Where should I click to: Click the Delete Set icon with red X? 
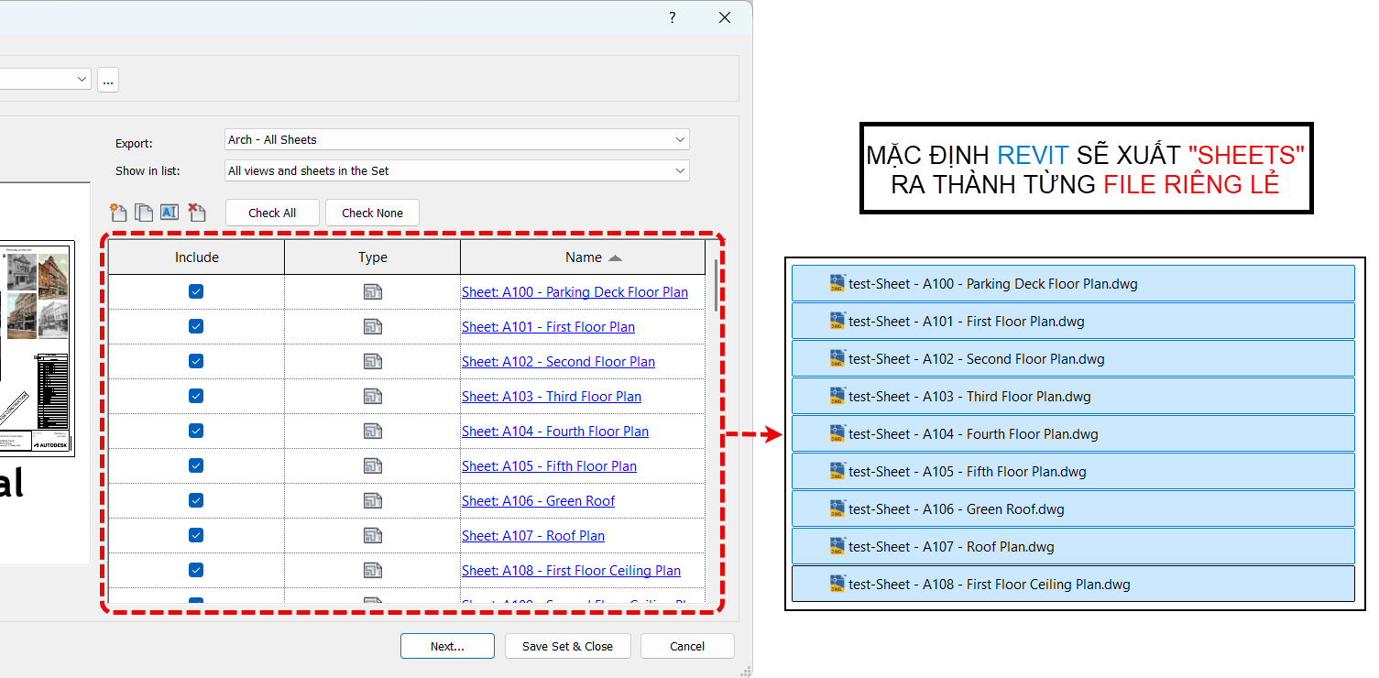click(196, 213)
